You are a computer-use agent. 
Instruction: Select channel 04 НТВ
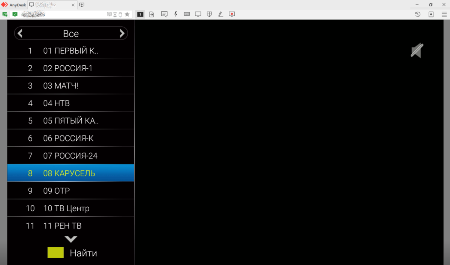[70, 103]
